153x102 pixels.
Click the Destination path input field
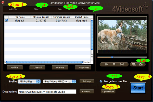pos(47,92)
